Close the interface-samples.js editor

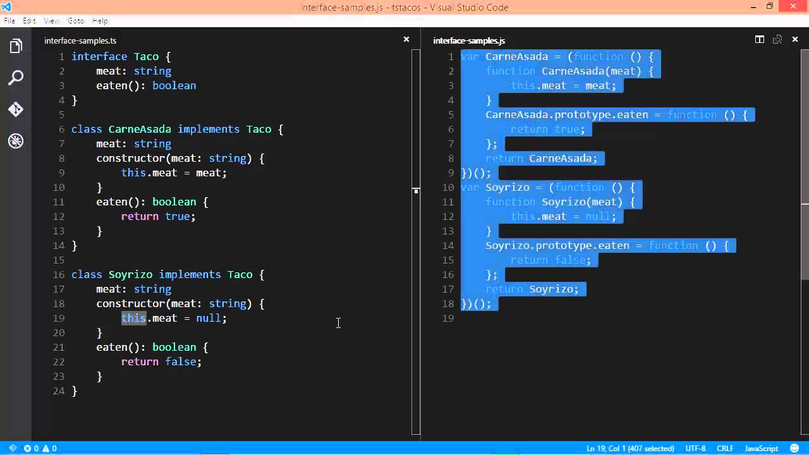coord(795,40)
